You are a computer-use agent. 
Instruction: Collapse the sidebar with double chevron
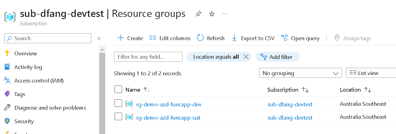[x=99, y=38]
